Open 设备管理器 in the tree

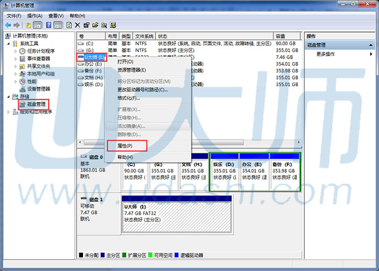(38, 89)
